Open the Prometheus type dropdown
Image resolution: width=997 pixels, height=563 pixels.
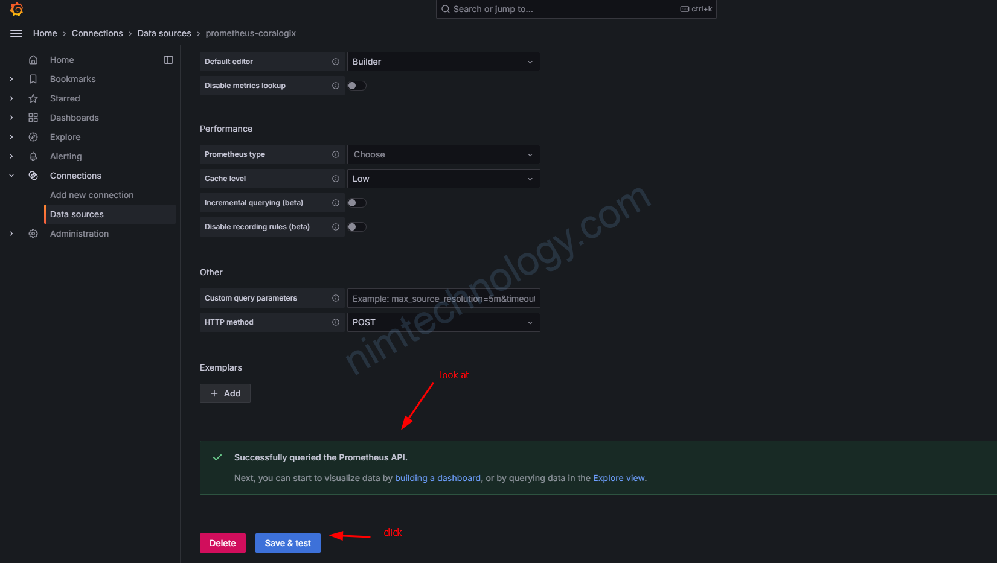click(x=443, y=154)
